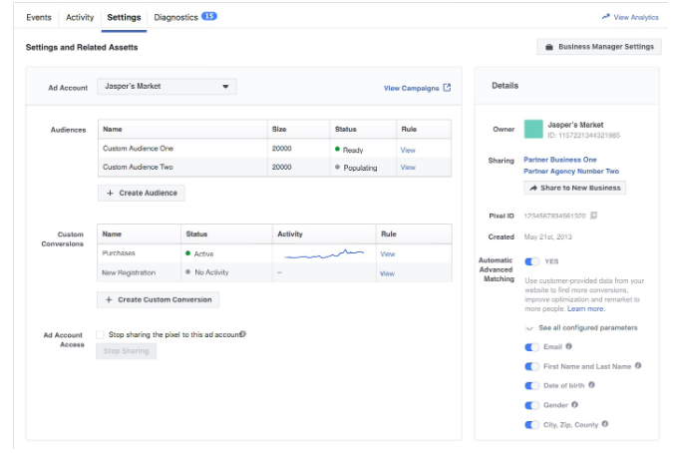Image resolution: width=673 pixels, height=453 pixels.
Task: Click the copy icon next to Pixel ID
Action: click(593, 216)
